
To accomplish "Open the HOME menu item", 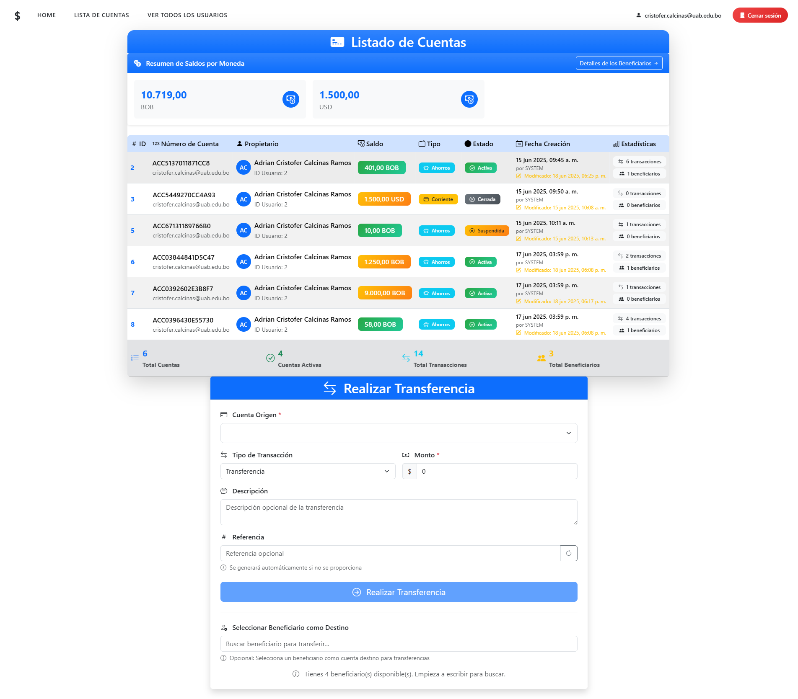I will 47,15.
